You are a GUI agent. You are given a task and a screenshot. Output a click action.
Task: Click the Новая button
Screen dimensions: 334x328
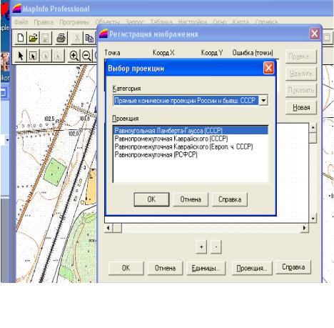(x=301, y=108)
